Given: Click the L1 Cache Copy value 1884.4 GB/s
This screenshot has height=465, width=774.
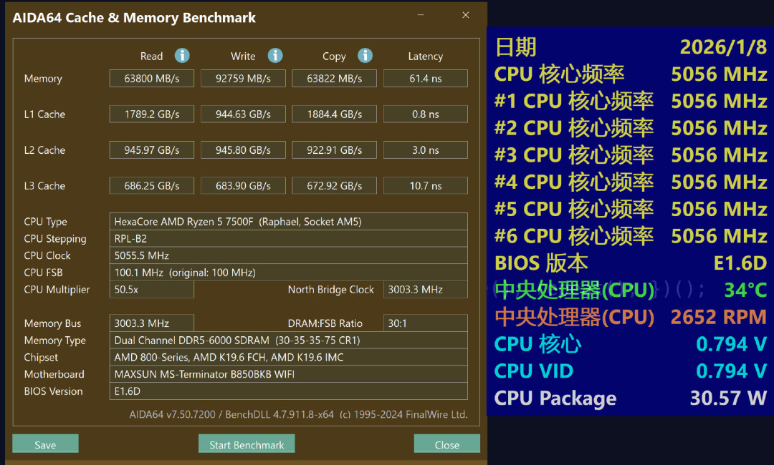Looking at the screenshot, I should 334,114.
